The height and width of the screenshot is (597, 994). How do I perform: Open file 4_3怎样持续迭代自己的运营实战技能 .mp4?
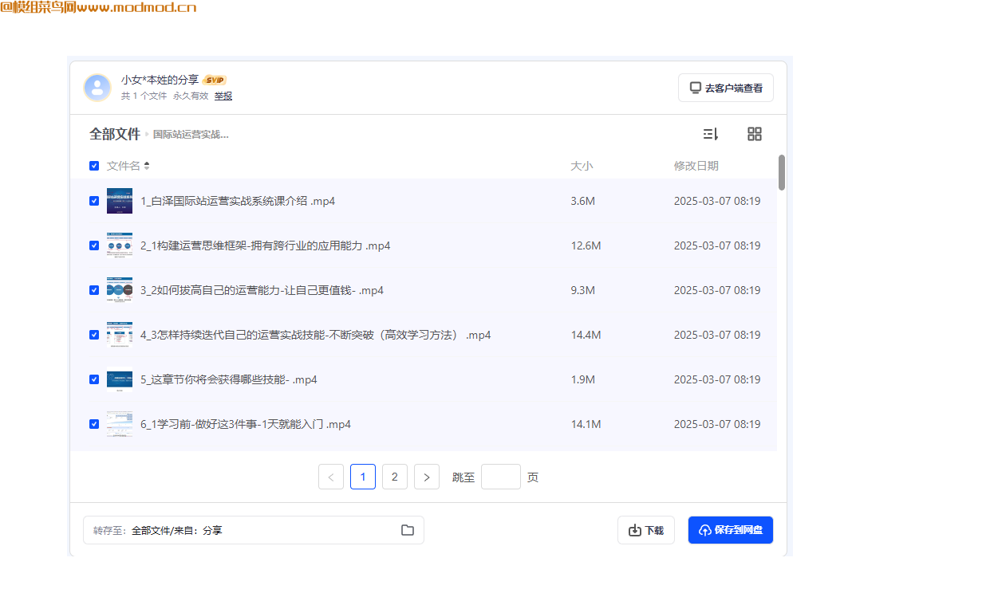tap(316, 335)
